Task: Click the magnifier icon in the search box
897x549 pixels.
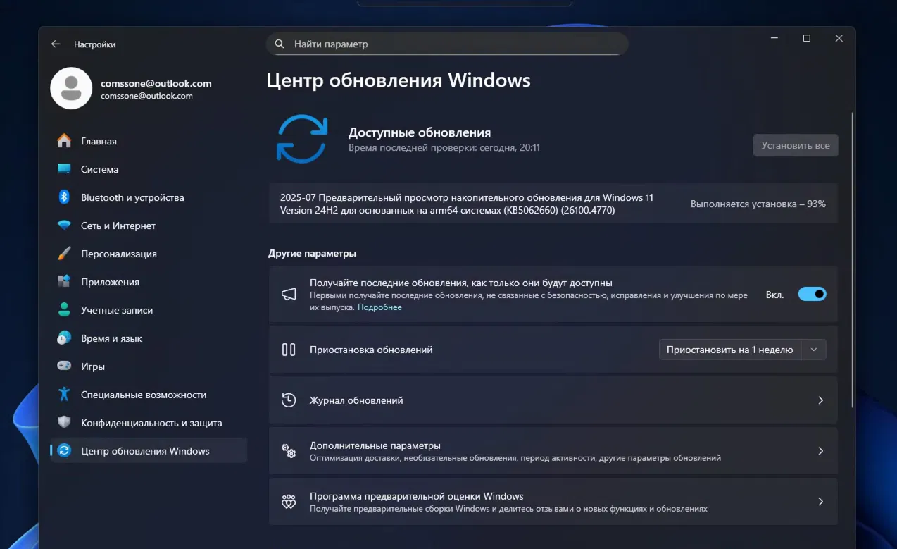Action: pos(280,44)
